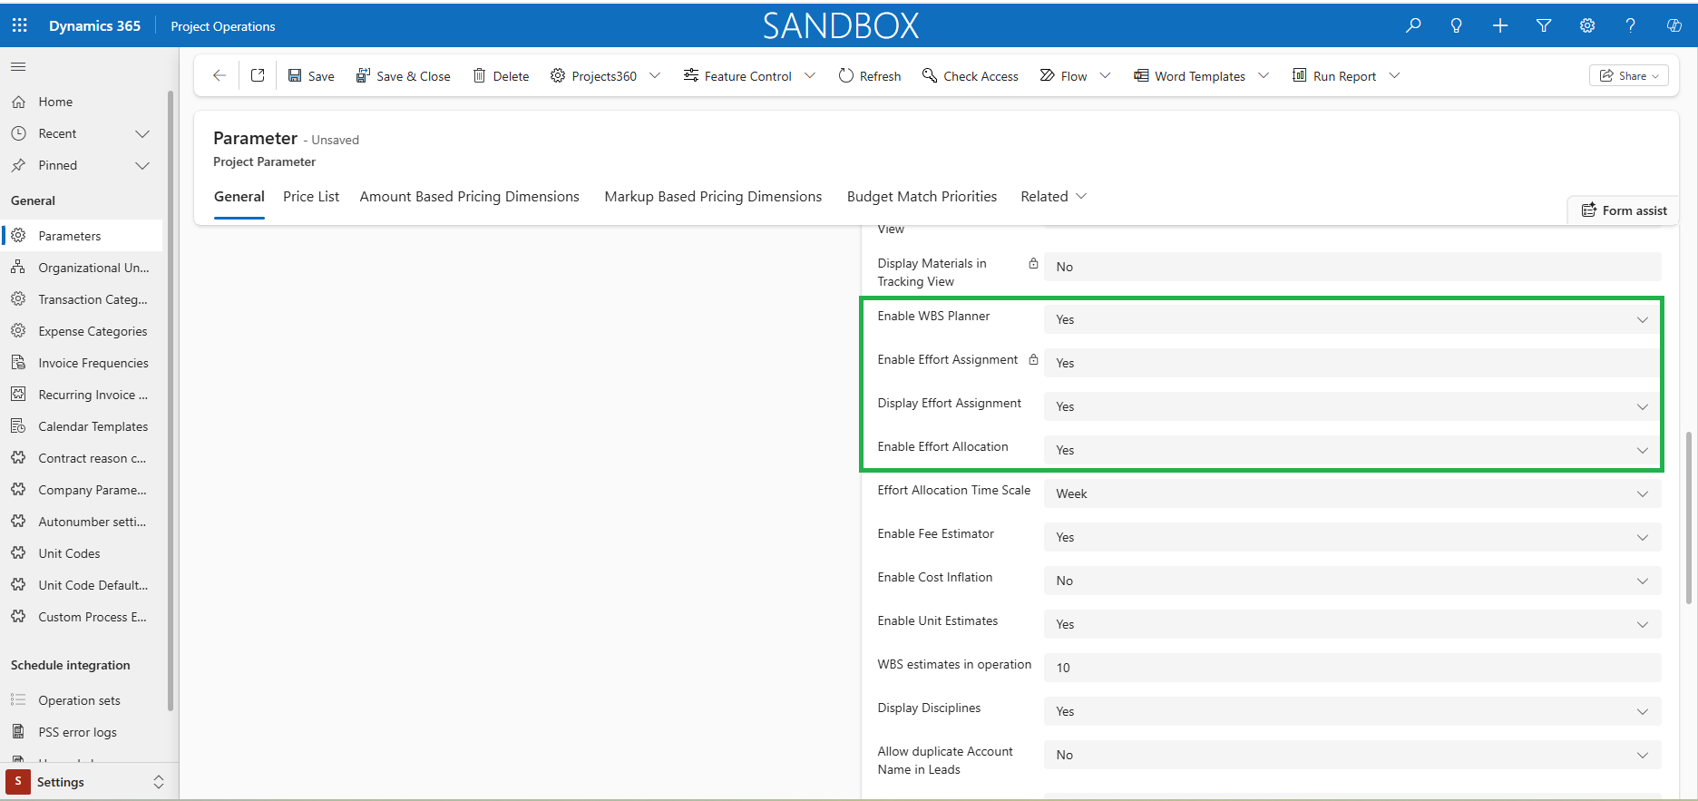This screenshot has height=801, width=1698.
Task: Collapse the left navigation hamburger menu
Action: click(x=18, y=66)
